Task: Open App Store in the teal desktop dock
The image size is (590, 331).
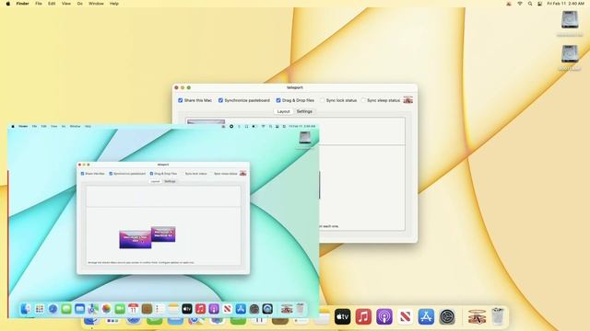Action: [241, 309]
